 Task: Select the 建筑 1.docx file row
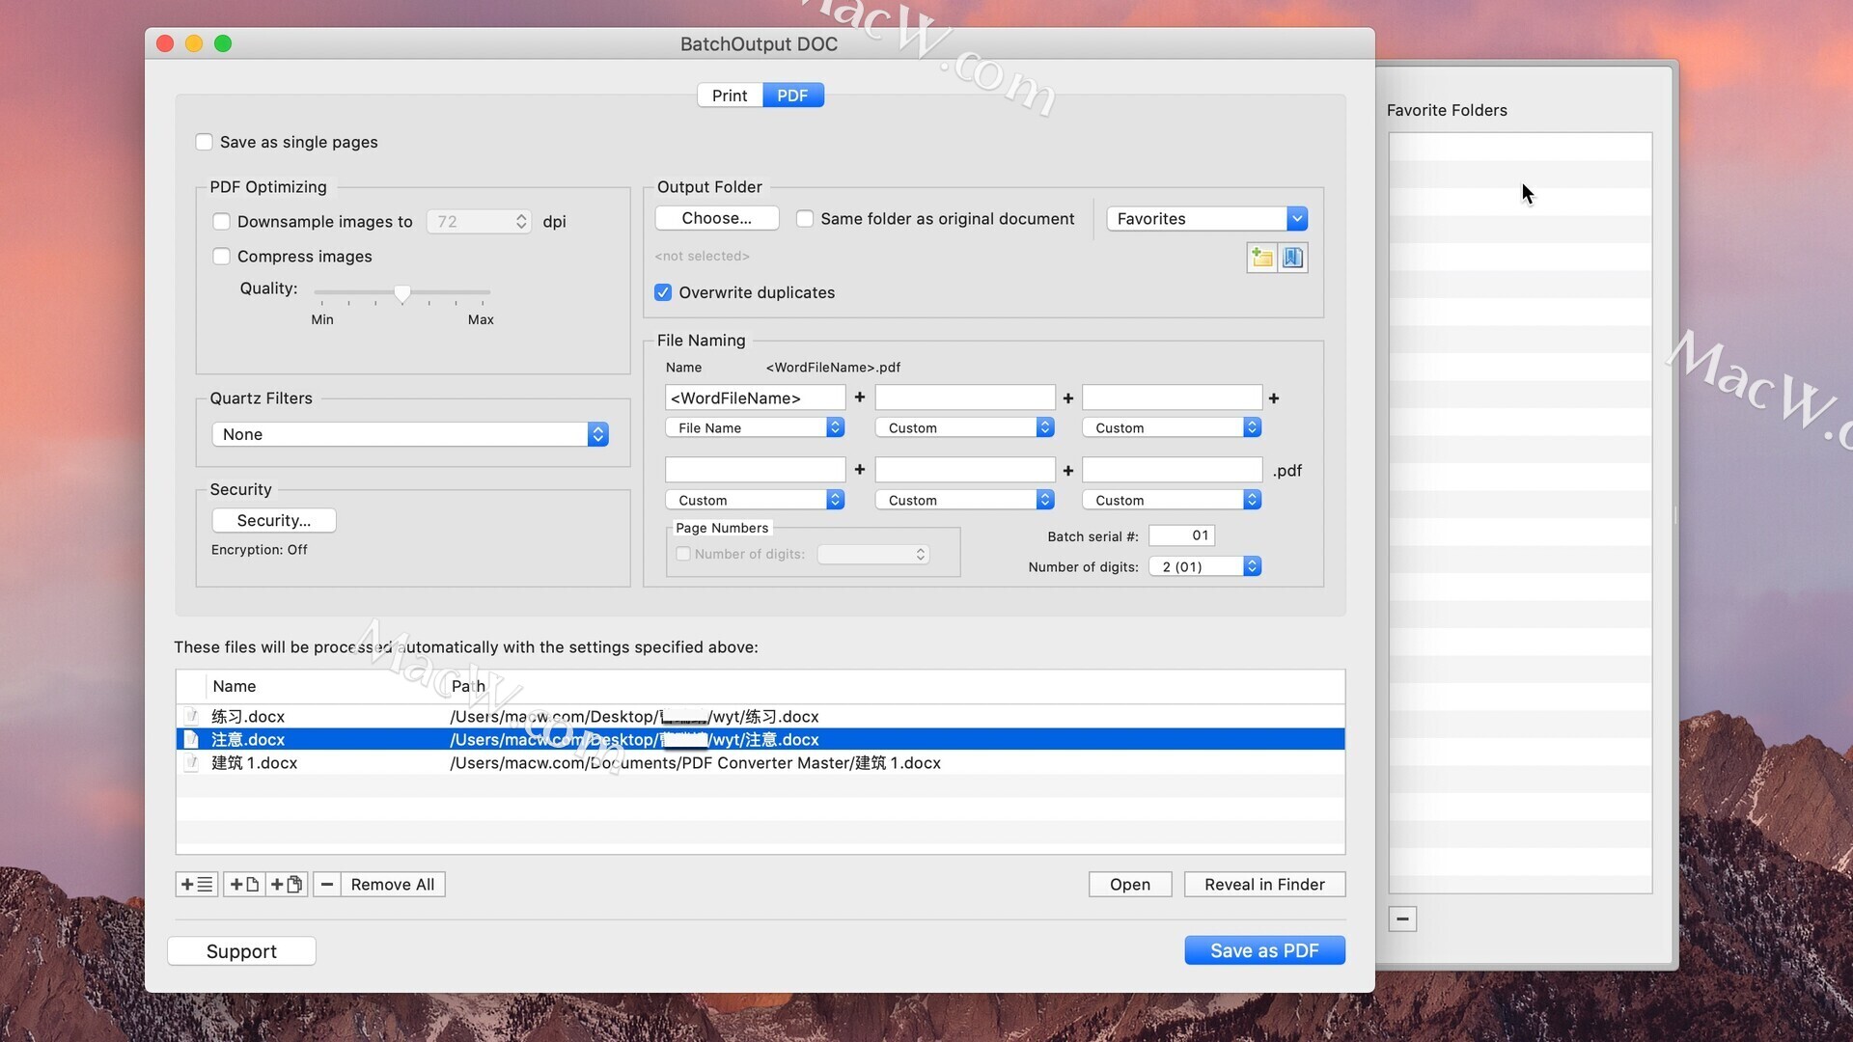tap(761, 763)
